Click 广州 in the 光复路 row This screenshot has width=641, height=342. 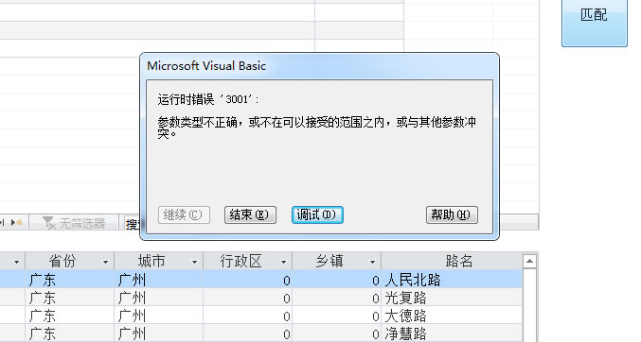click(159, 298)
